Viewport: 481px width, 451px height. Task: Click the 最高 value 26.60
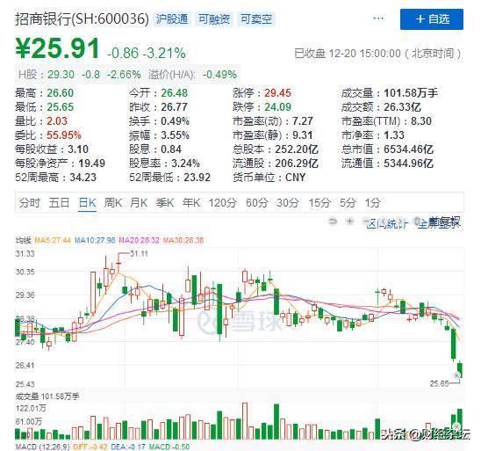60,93
